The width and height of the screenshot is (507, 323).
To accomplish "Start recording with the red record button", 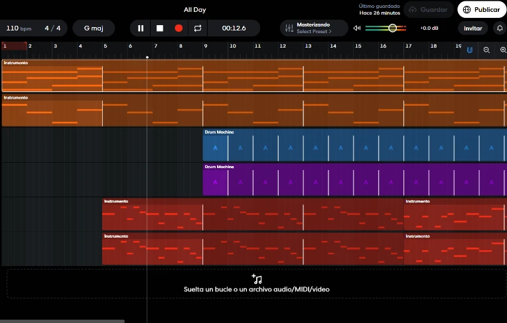I will point(179,28).
